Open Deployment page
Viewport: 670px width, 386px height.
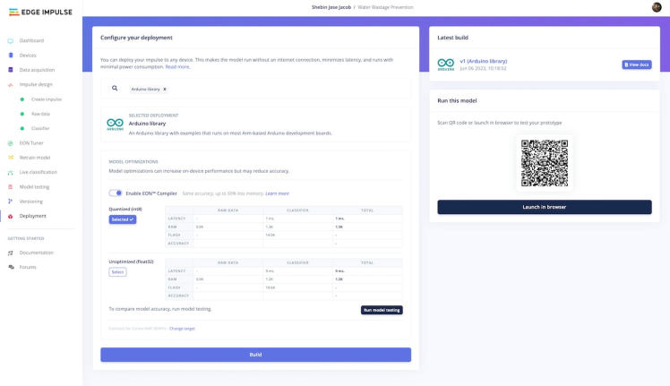pyautogui.click(x=32, y=217)
